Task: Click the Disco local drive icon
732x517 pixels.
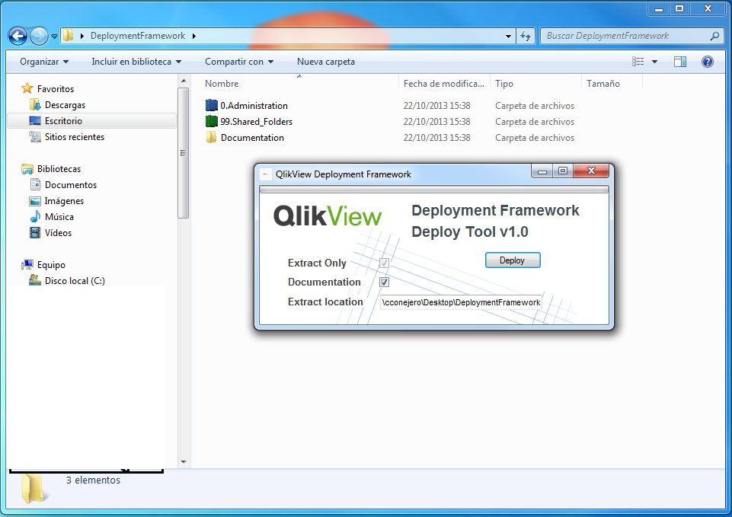Action: 35,280
